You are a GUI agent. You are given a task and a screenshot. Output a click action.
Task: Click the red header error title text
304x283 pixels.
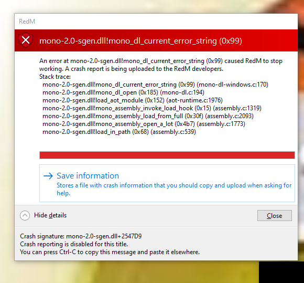coord(140,41)
